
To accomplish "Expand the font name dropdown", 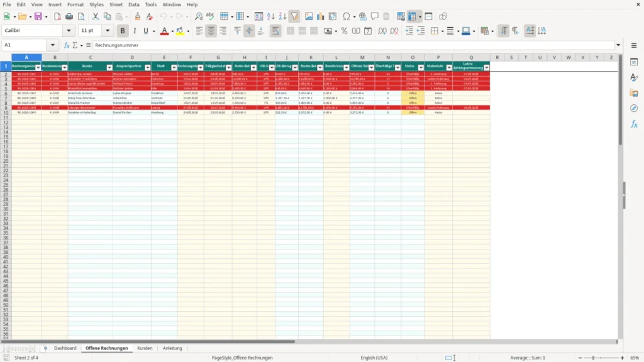I will (69, 30).
